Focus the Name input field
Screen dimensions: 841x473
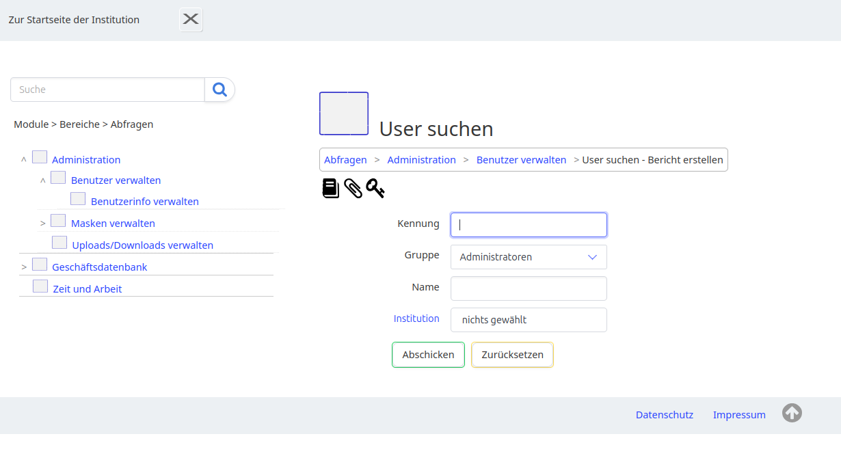click(x=529, y=288)
